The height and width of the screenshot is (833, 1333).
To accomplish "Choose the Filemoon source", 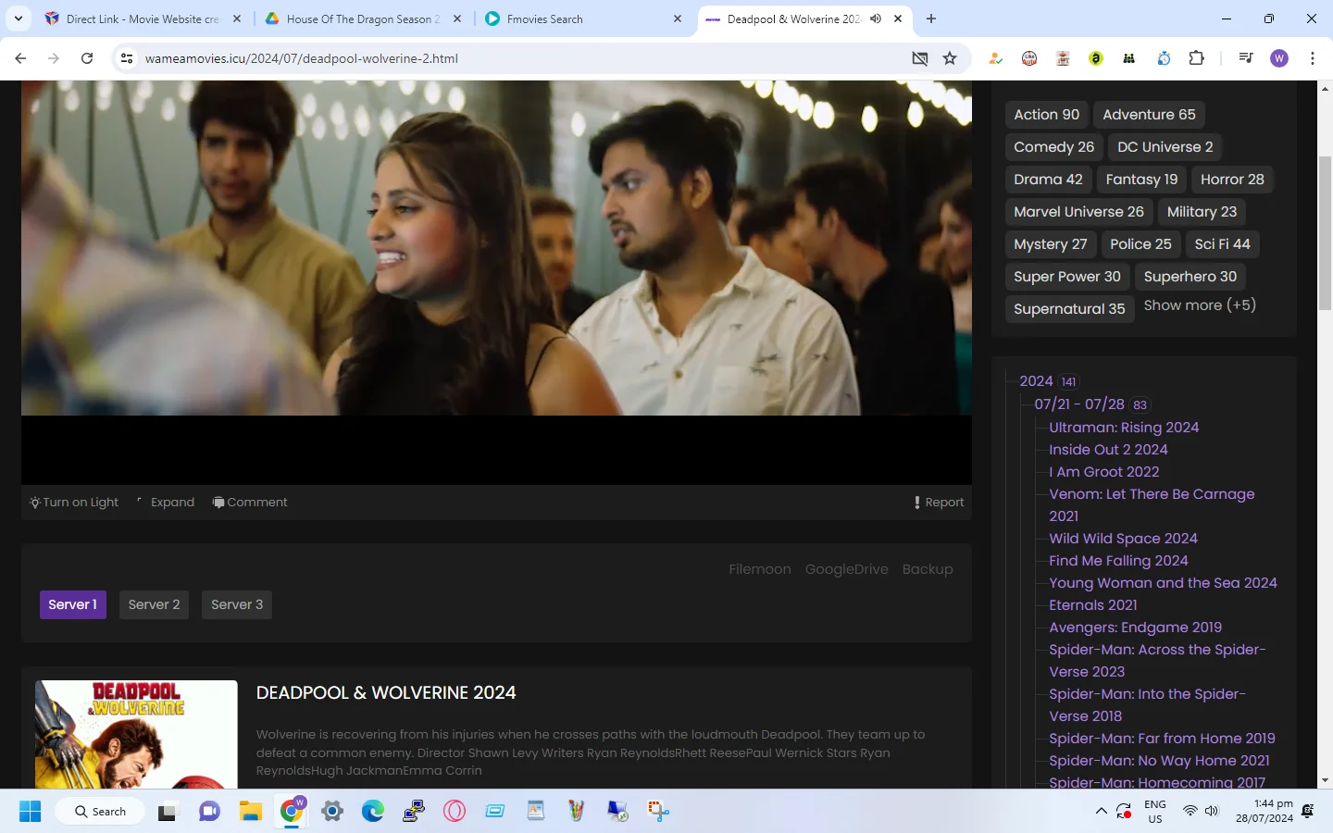I will tap(760, 569).
